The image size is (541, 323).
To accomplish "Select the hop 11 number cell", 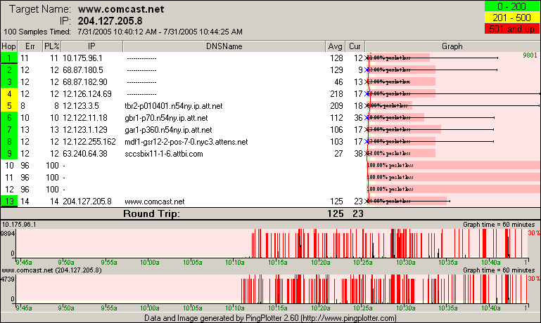I will (x=9, y=178).
